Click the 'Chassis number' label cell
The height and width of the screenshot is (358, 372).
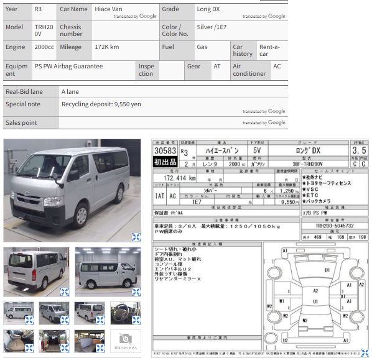[x=75, y=30]
